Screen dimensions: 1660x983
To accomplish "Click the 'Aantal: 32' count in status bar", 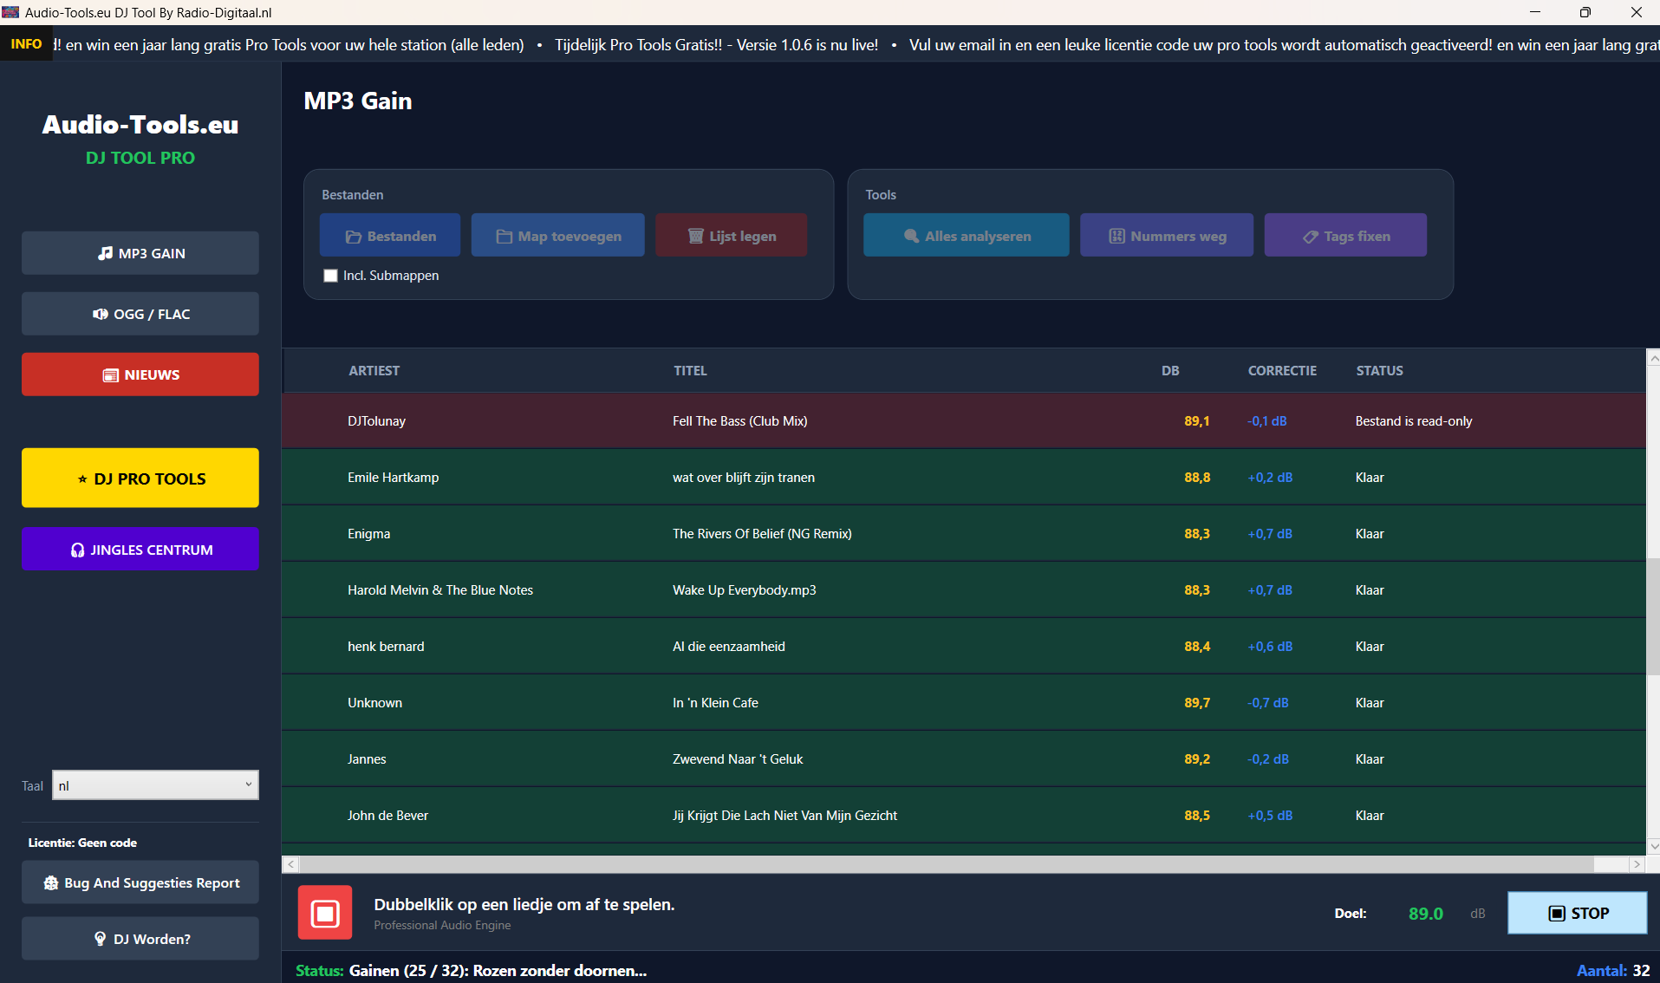I will point(1613,971).
